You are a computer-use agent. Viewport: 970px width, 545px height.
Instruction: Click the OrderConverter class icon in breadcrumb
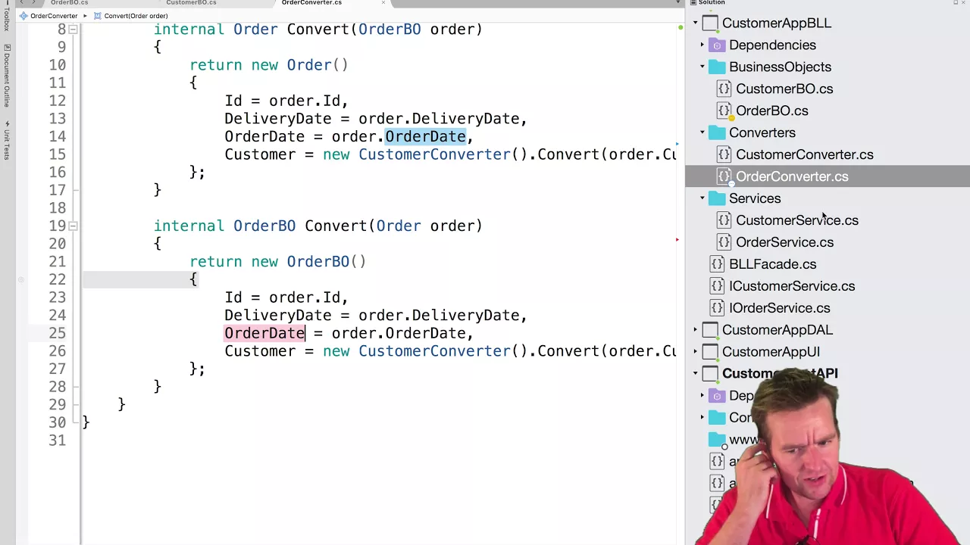(x=23, y=16)
